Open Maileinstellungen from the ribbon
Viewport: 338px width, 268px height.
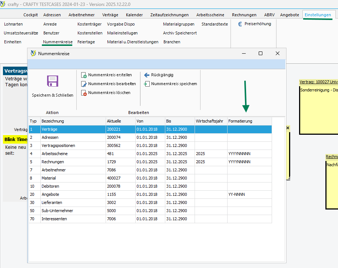pyautogui.click(x=122, y=33)
